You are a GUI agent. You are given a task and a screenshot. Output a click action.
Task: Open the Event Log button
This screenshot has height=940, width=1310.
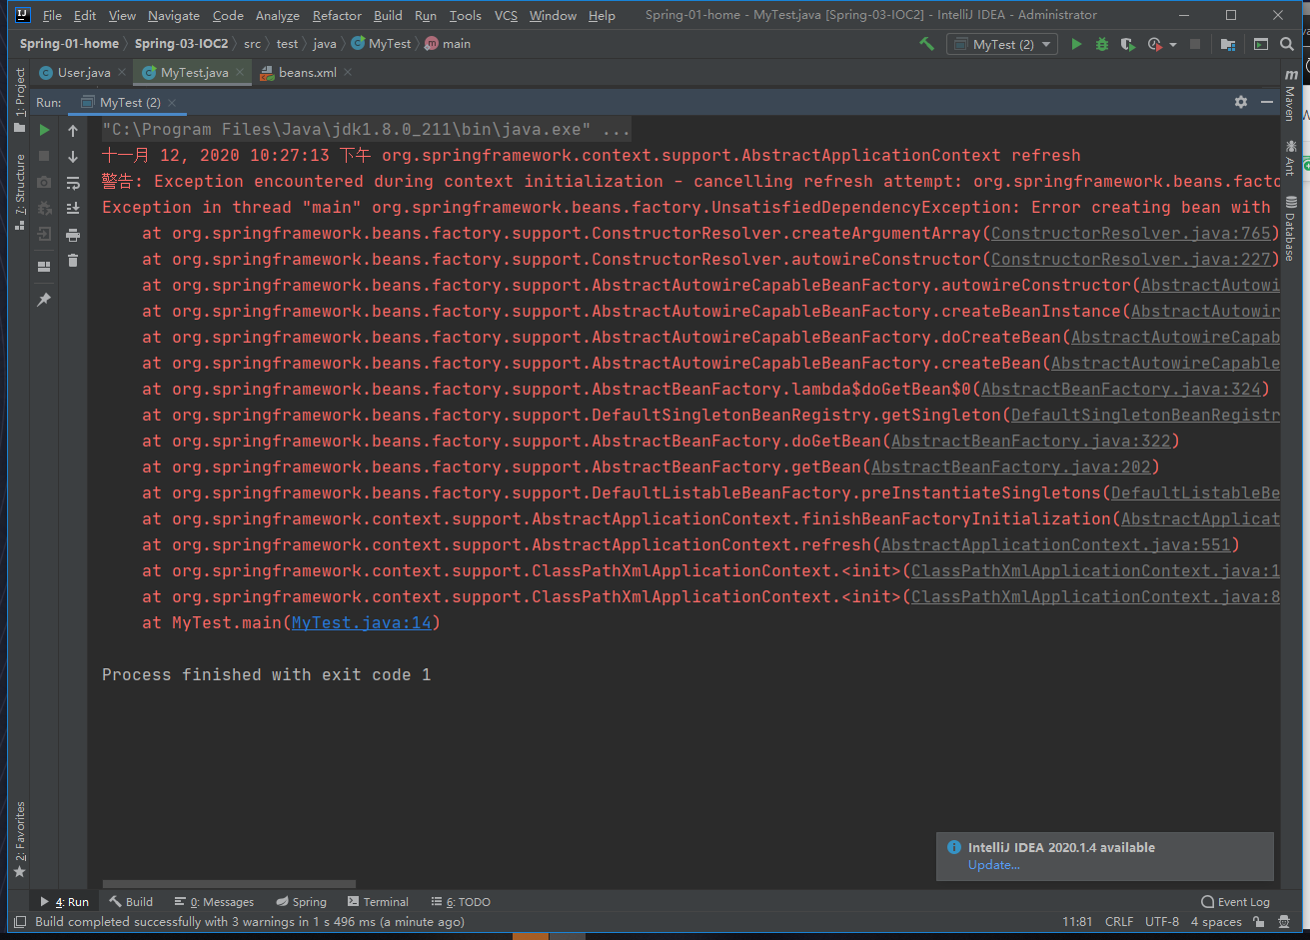pyautogui.click(x=1235, y=902)
